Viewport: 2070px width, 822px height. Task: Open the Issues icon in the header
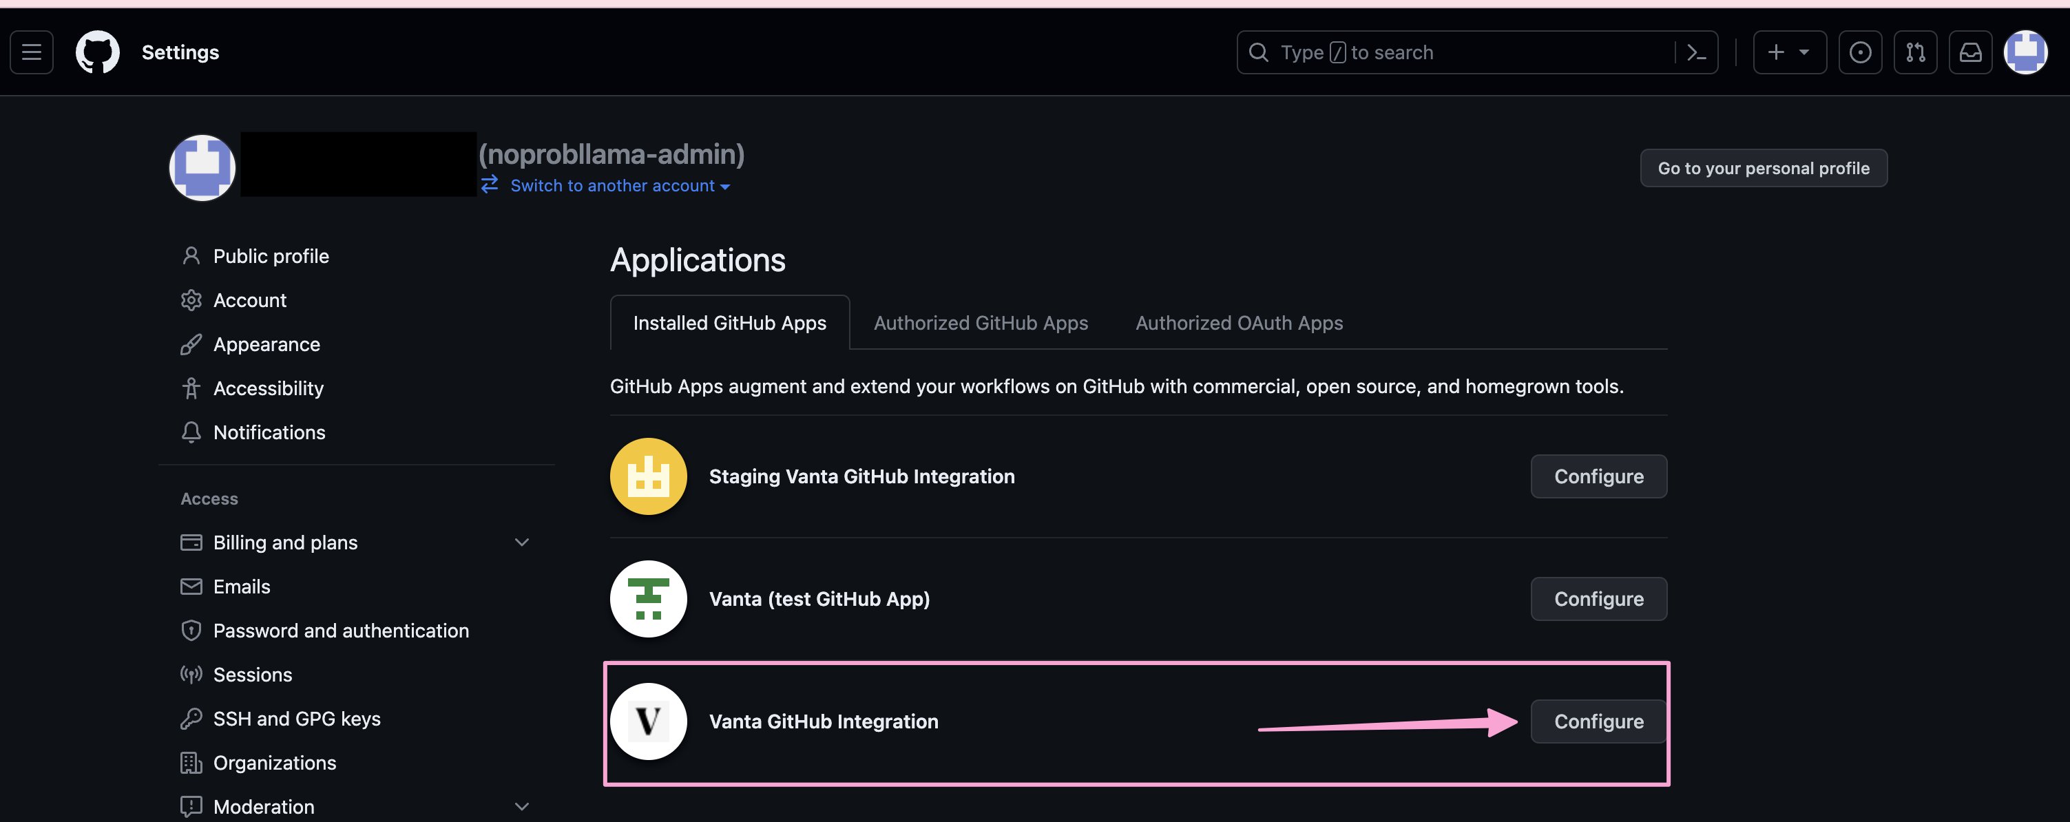click(x=1860, y=52)
